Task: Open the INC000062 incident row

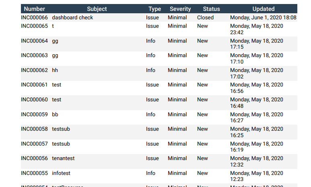Action: point(34,70)
